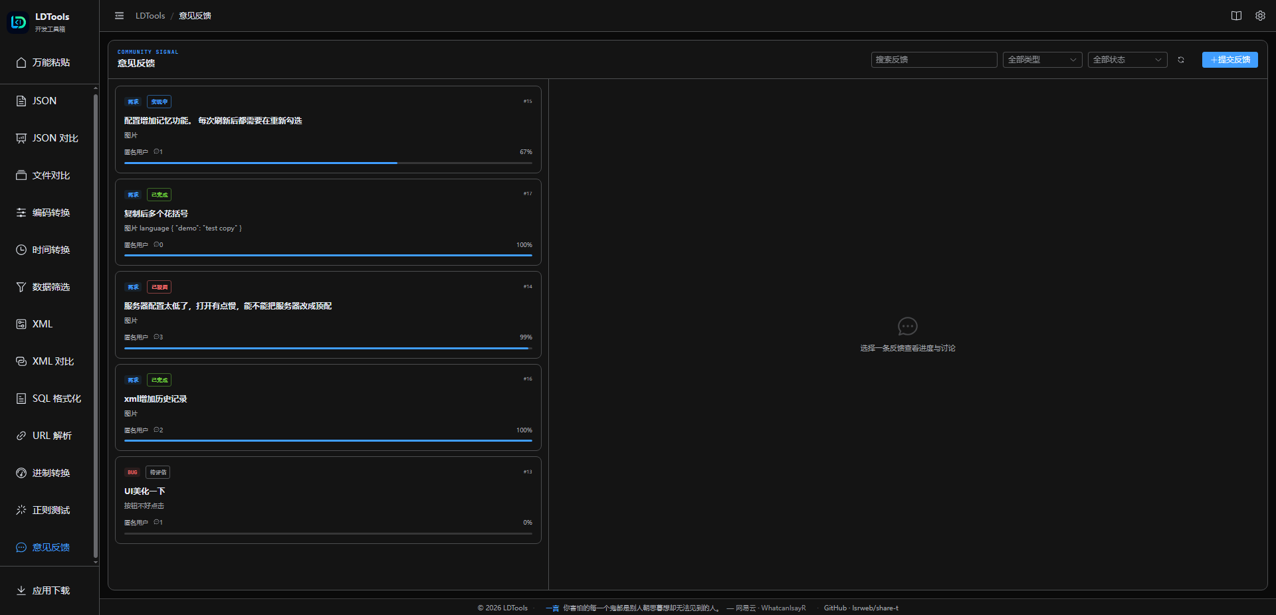Open the UI美化一下 feedback card

point(328,500)
